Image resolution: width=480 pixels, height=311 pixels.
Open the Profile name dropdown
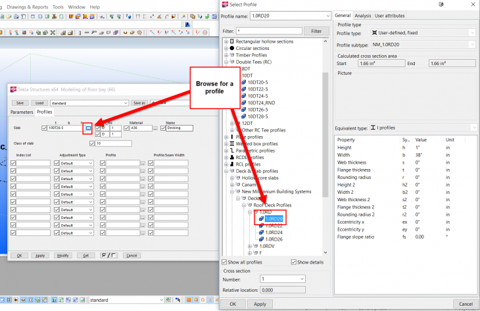click(328, 16)
